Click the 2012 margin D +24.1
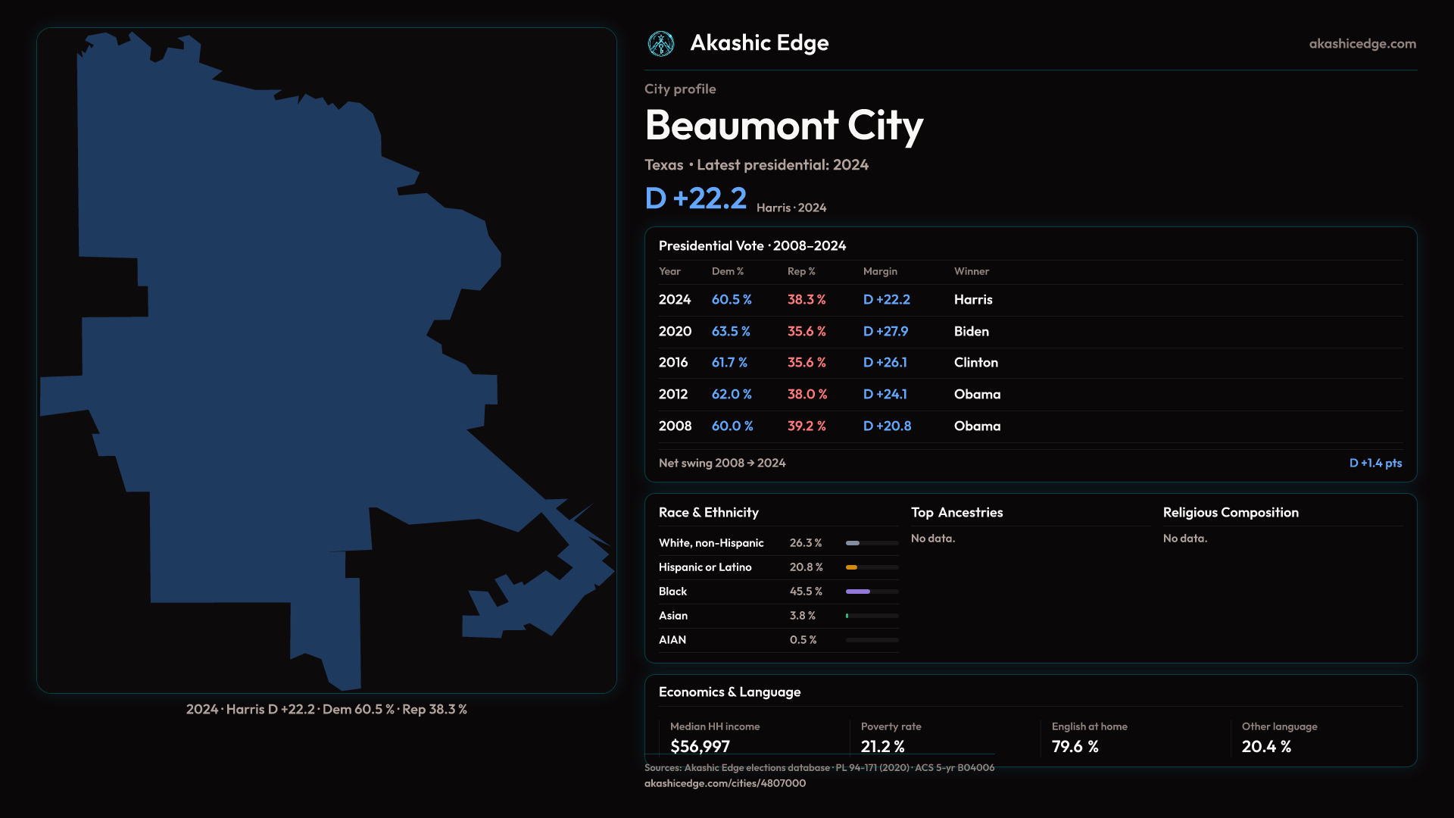 tap(885, 395)
